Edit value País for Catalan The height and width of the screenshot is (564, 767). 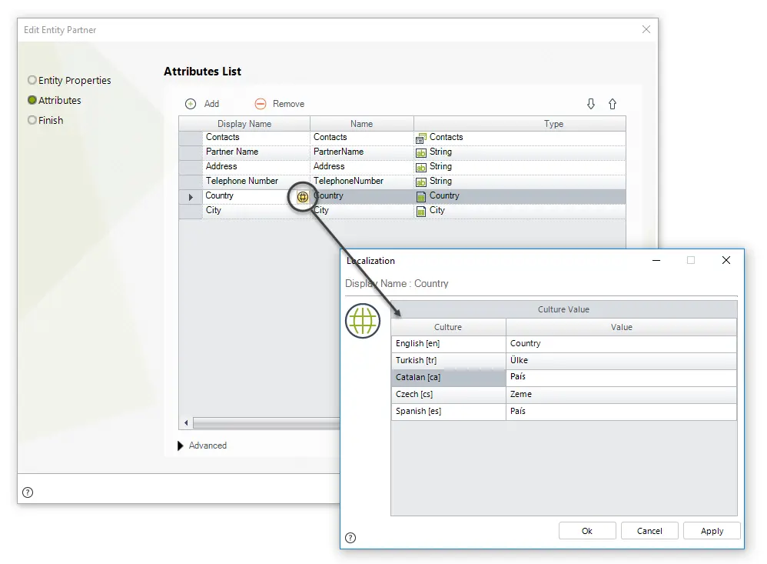621,378
